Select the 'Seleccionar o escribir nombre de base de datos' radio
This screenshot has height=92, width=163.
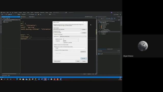[55, 47]
